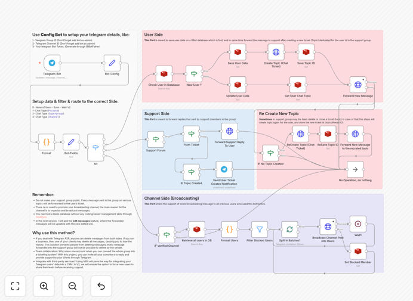Click the Use Config Bot setup heading
Viewport: 413px width, 301px height.
(81, 35)
